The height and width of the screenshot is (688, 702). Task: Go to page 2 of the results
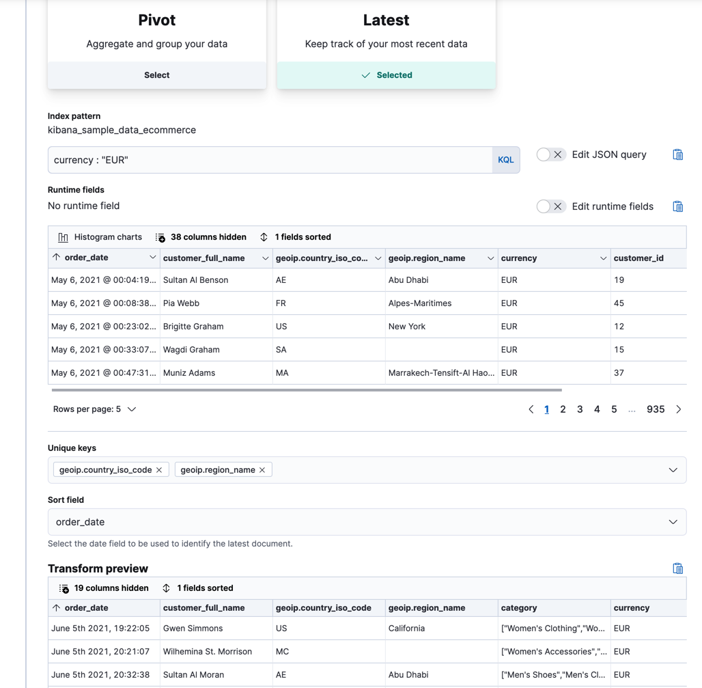563,409
